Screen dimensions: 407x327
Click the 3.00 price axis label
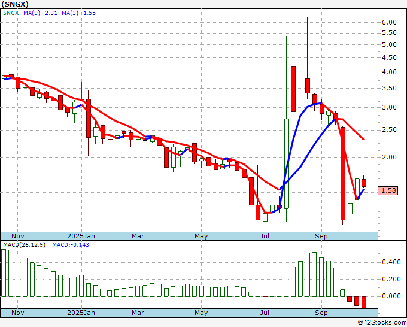pos(389,107)
